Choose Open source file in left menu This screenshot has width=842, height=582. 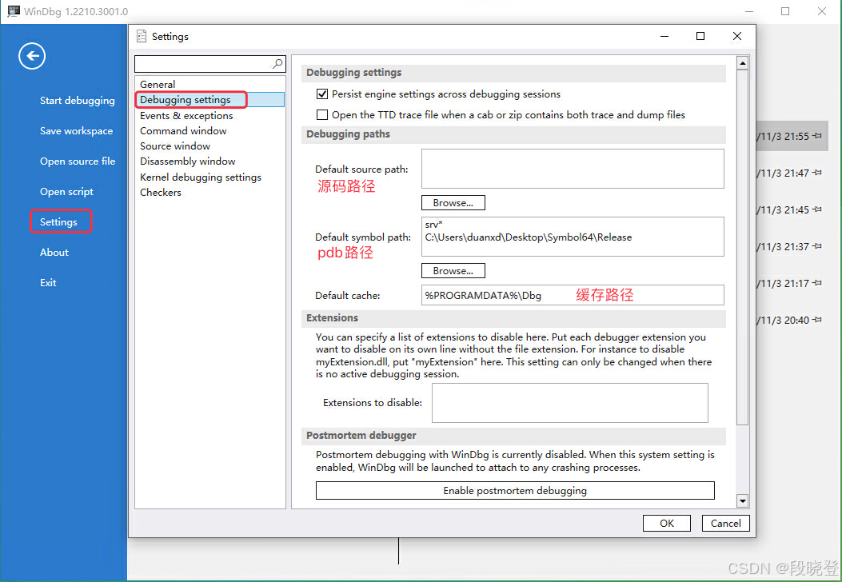click(78, 161)
